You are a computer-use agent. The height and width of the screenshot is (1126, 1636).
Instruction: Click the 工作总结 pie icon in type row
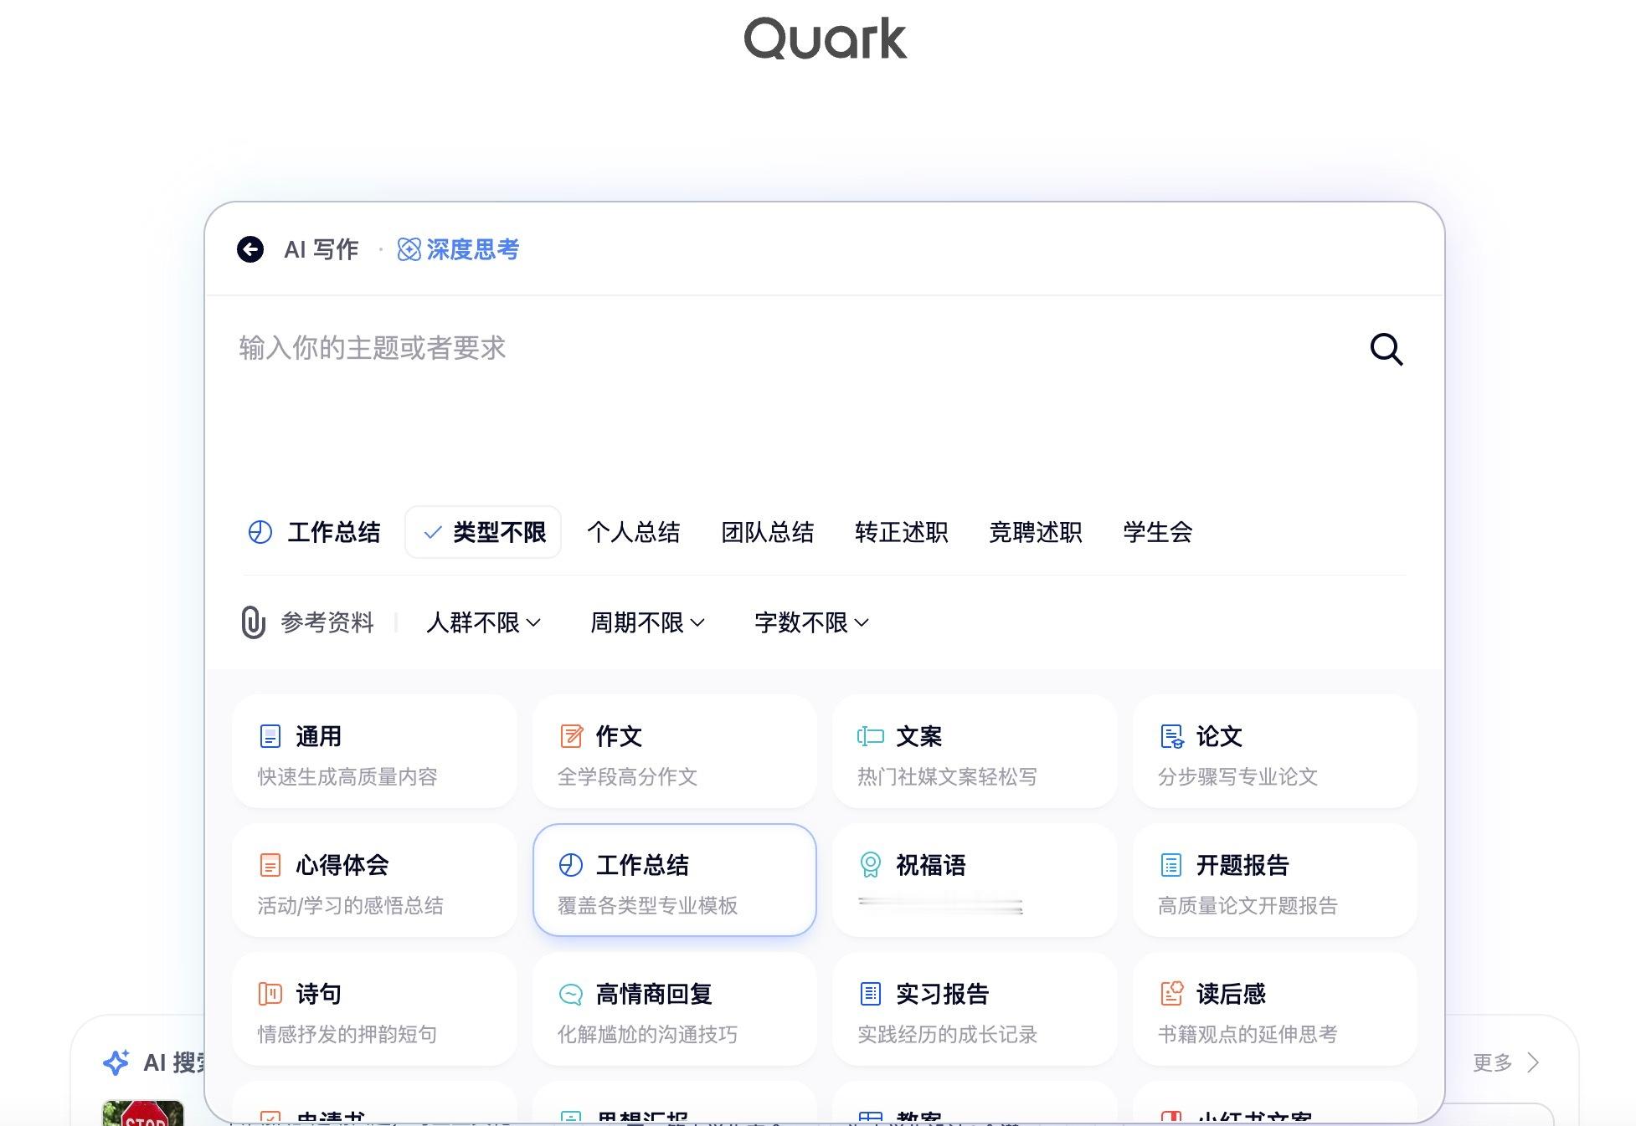(260, 532)
